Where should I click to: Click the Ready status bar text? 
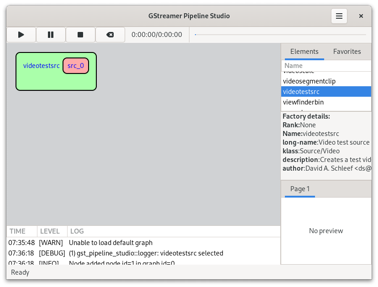pos(20,272)
